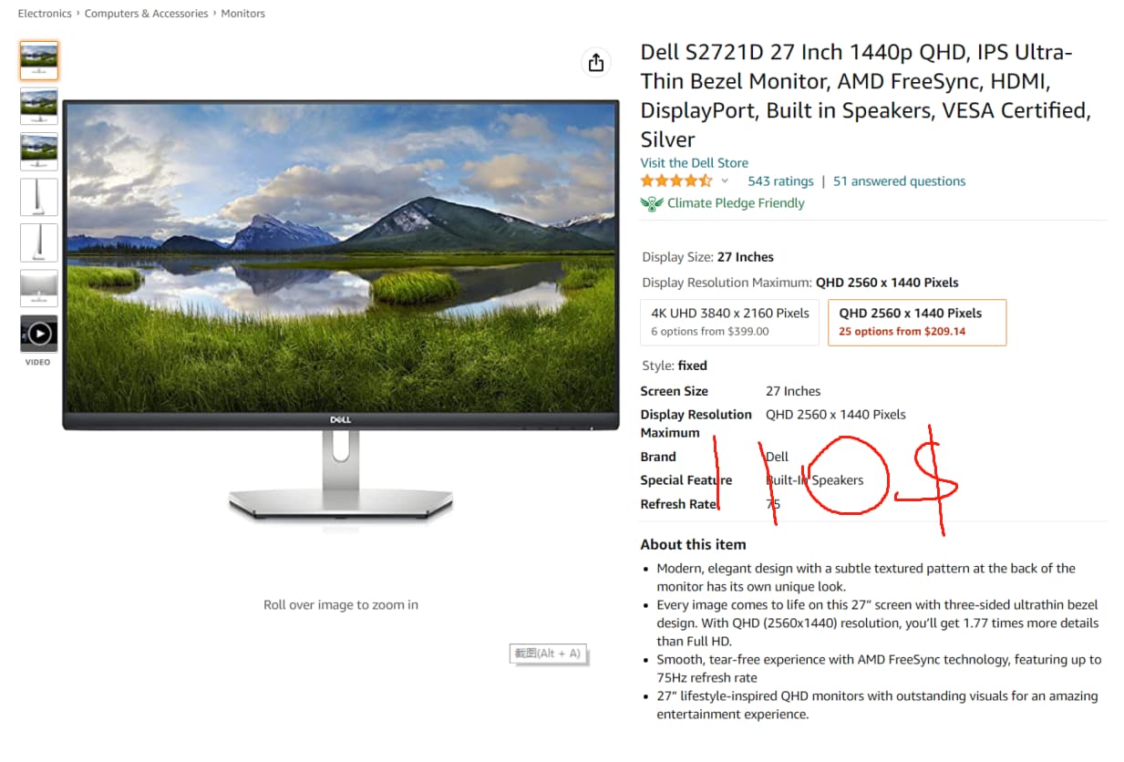Open Computers & Accessories breadcrumb
The height and width of the screenshot is (762, 1124).
[146, 14]
